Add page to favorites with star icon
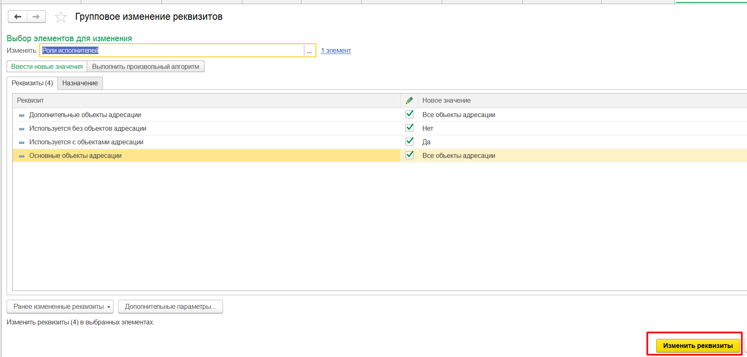 pyautogui.click(x=61, y=17)
